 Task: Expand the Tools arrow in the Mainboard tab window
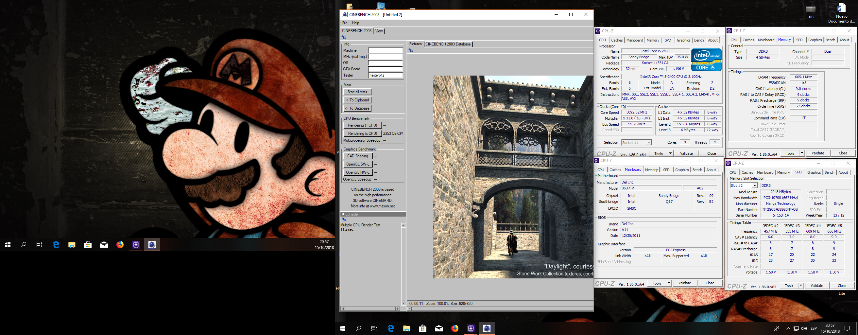668,283
